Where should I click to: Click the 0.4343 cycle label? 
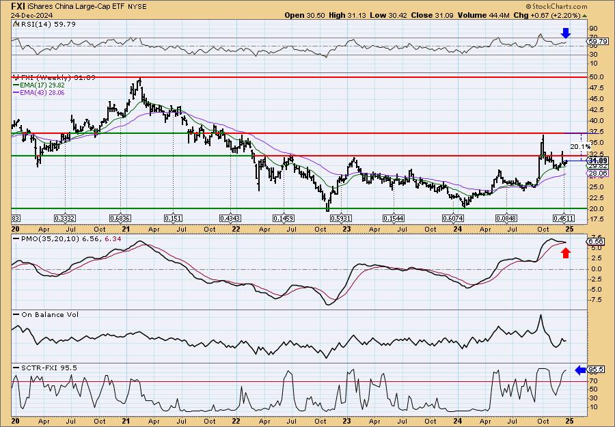(x=231, y=218)
